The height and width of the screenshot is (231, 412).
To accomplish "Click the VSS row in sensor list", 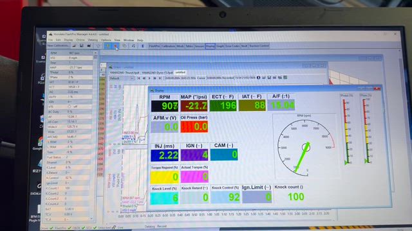I will 71,58.
